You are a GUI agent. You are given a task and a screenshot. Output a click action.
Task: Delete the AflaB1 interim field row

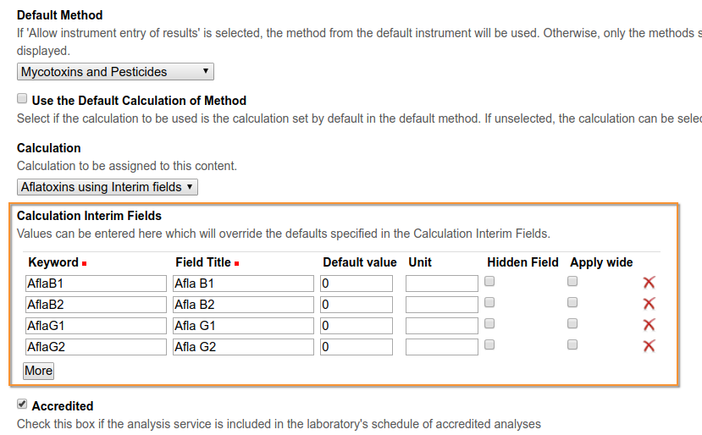[x=649, y=283]
